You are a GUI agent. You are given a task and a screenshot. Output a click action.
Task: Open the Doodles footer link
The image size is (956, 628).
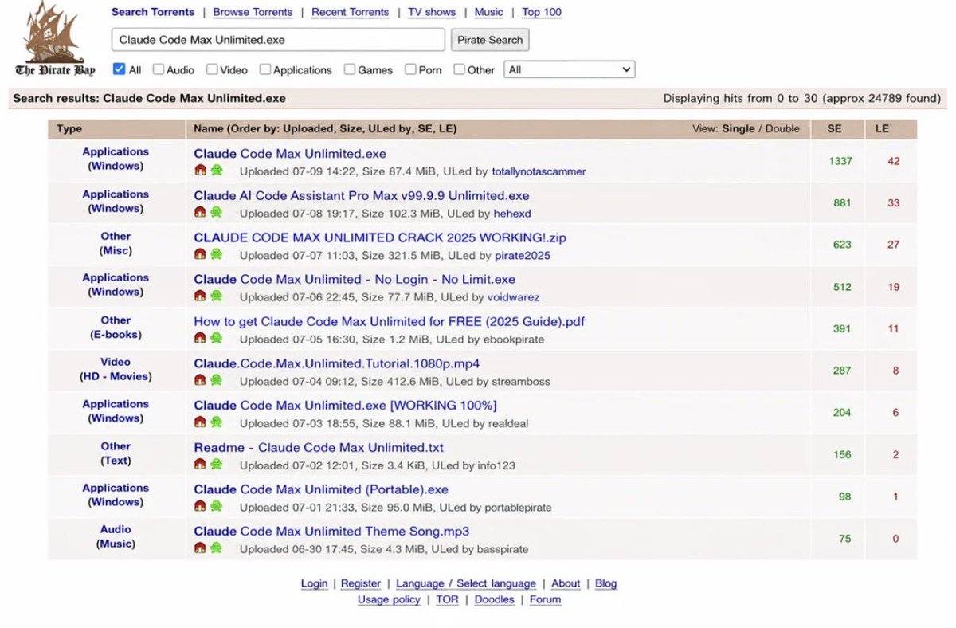pos(495,599)
